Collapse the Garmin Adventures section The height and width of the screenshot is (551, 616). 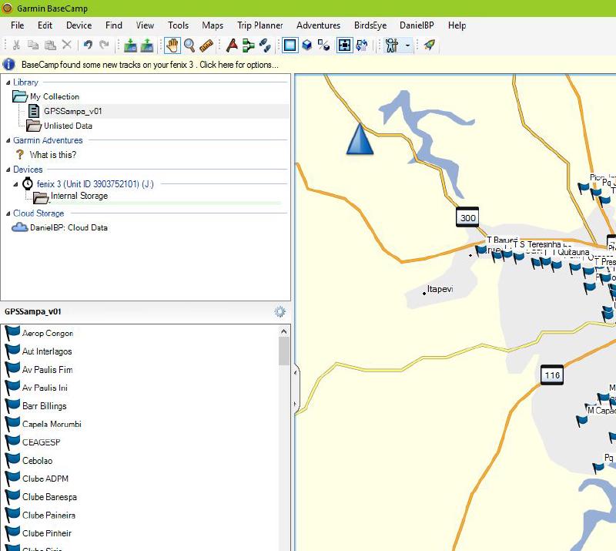(x=8, y=140)
